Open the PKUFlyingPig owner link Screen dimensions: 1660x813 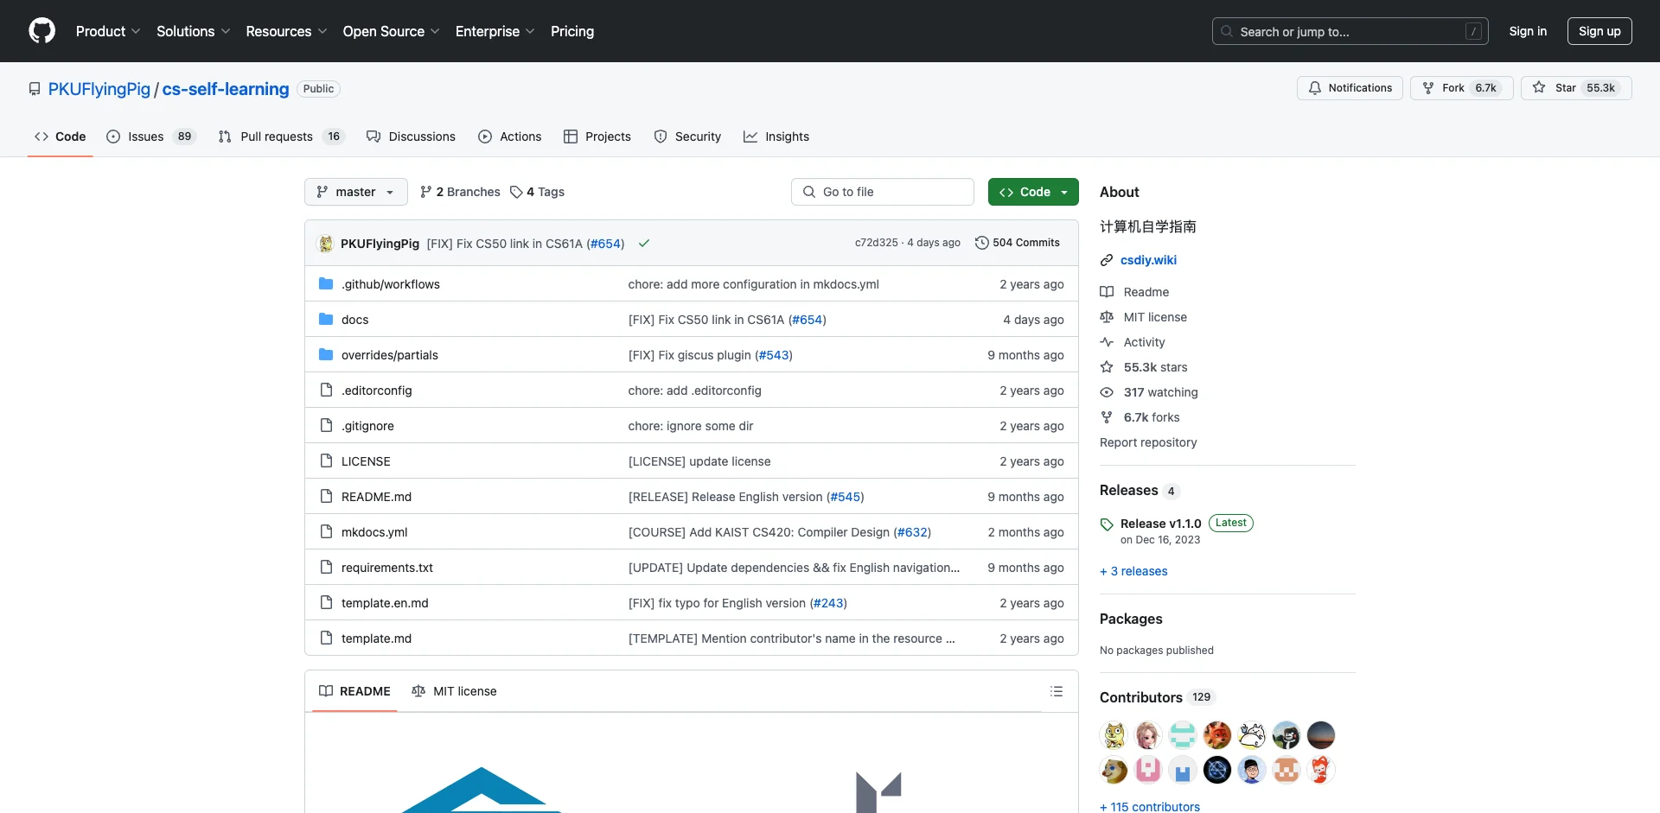[99, 89]
